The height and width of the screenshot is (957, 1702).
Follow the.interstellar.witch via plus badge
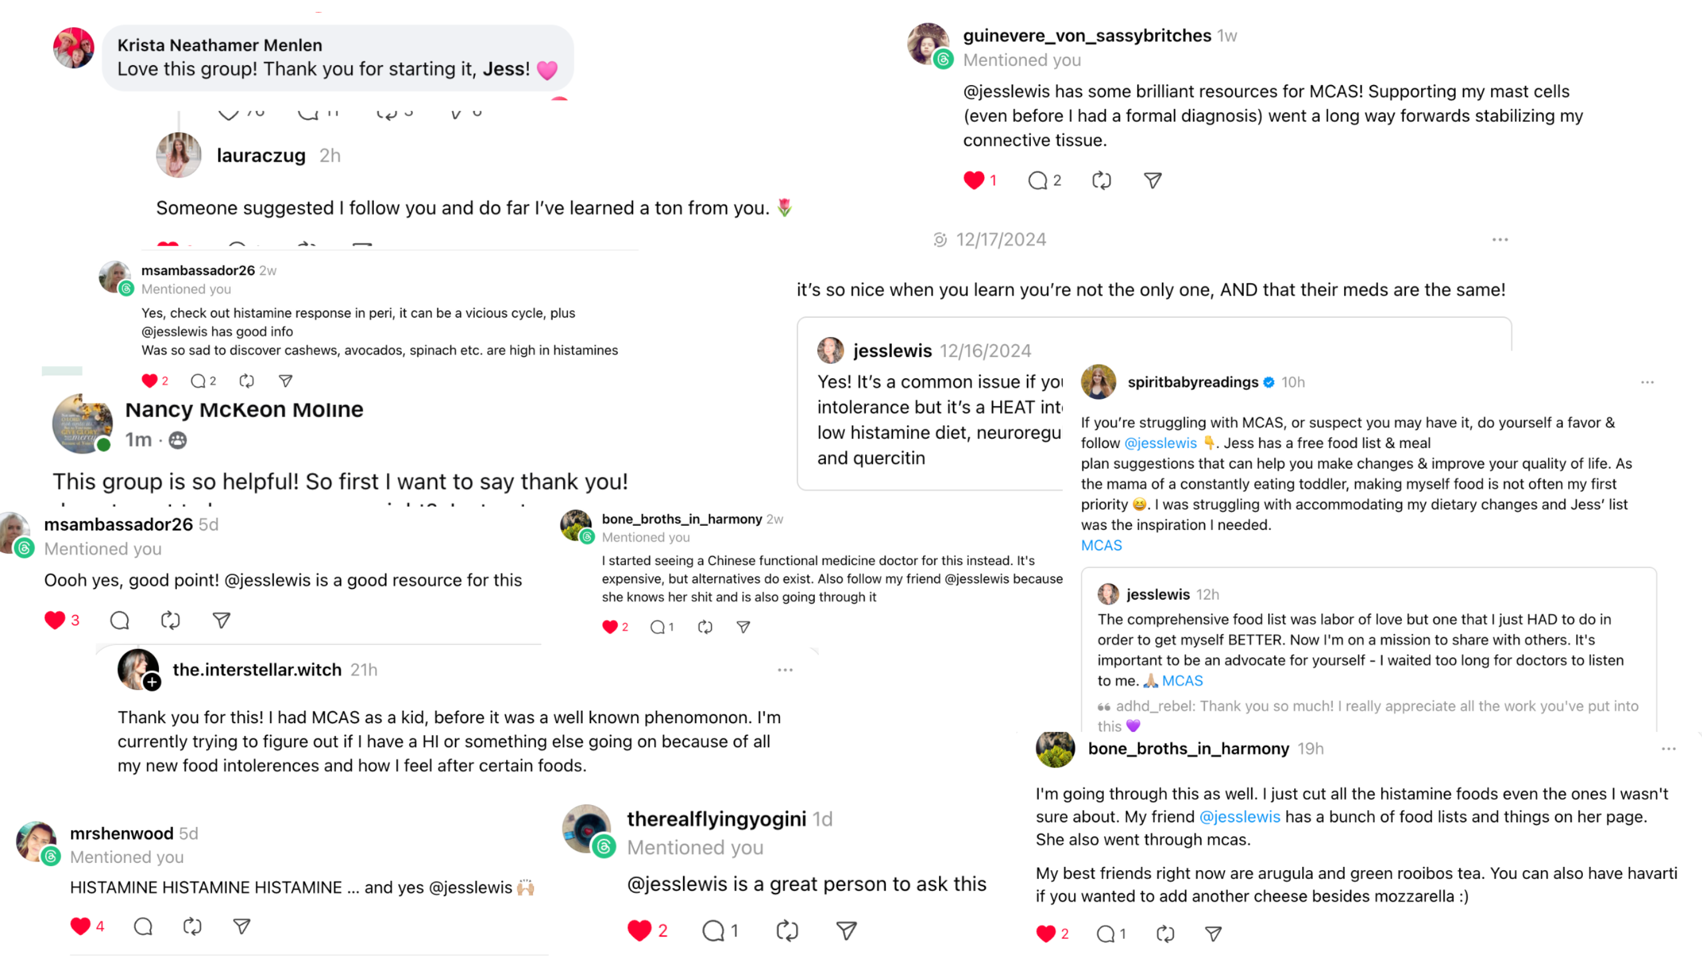(153, 682)
